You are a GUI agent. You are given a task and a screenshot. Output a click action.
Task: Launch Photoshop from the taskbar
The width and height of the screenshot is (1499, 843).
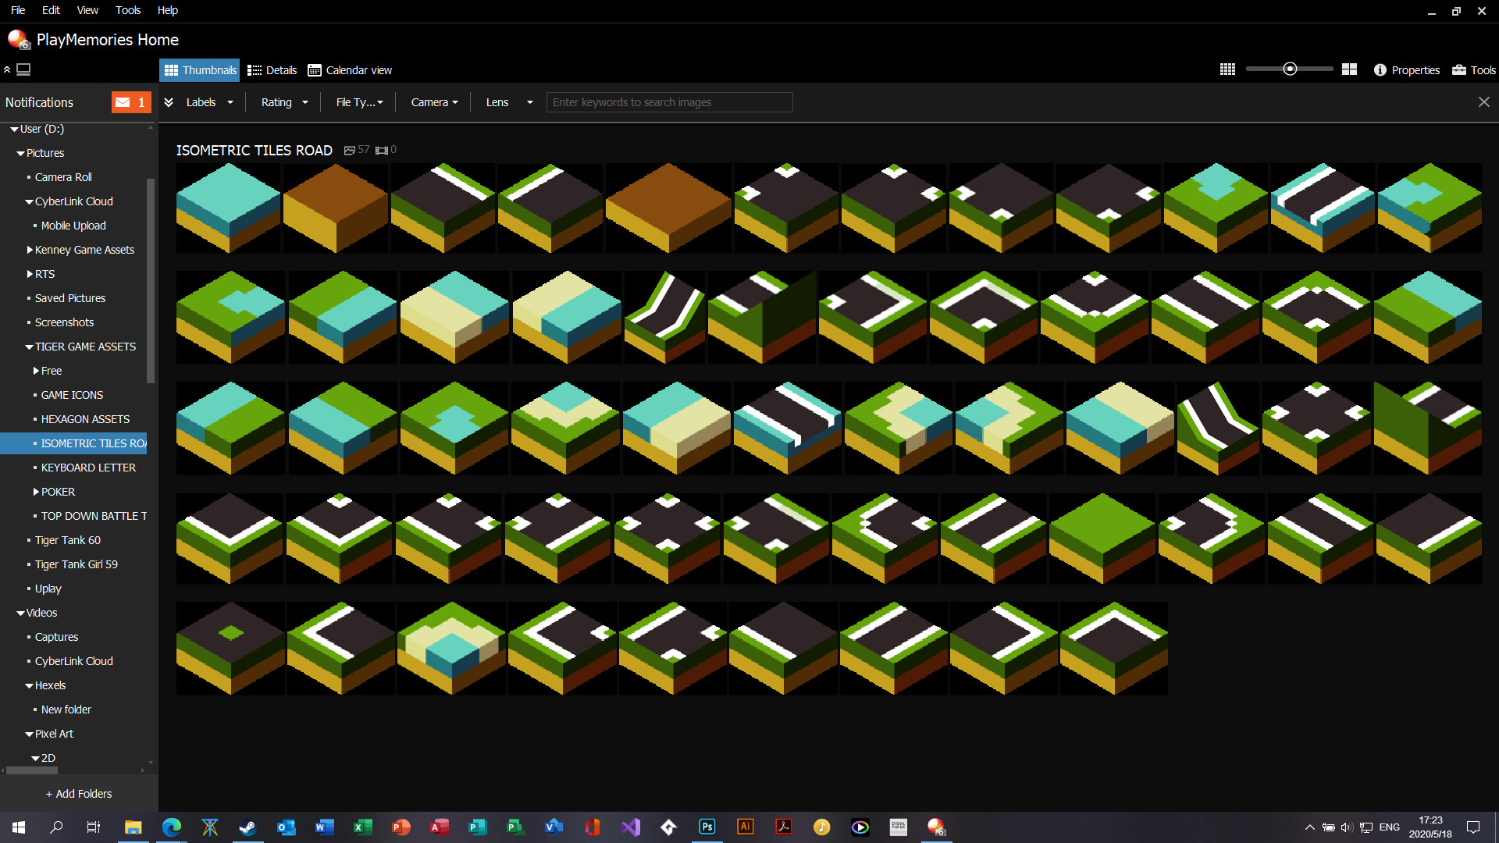(x=707, y=827)
